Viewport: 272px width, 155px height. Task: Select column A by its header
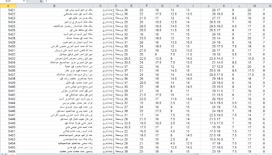tap(8, 6)
